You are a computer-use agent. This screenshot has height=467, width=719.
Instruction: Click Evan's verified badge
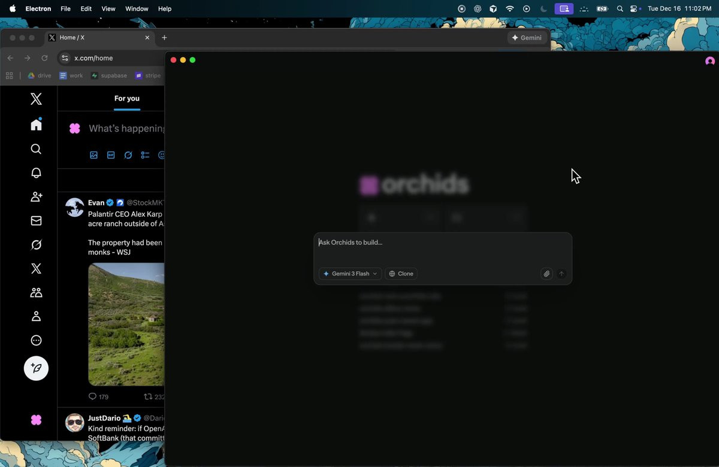coord(110,203)
